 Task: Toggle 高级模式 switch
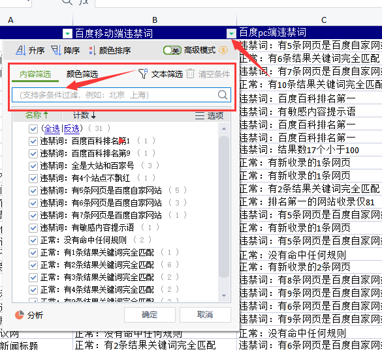(172, 50)
